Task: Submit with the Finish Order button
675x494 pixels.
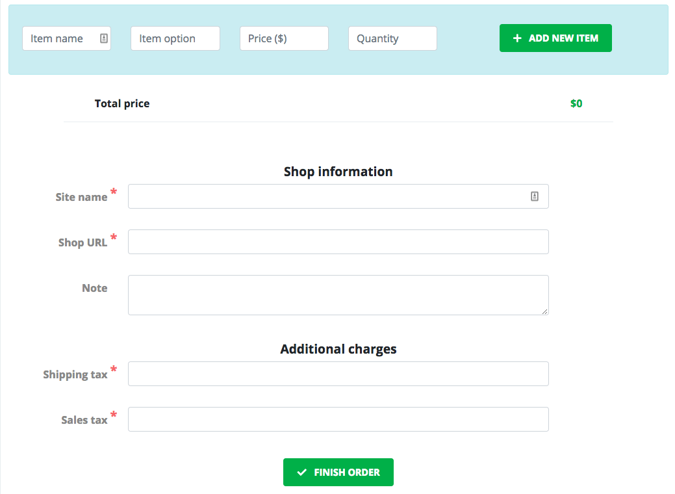Action: tap(338, 472)
